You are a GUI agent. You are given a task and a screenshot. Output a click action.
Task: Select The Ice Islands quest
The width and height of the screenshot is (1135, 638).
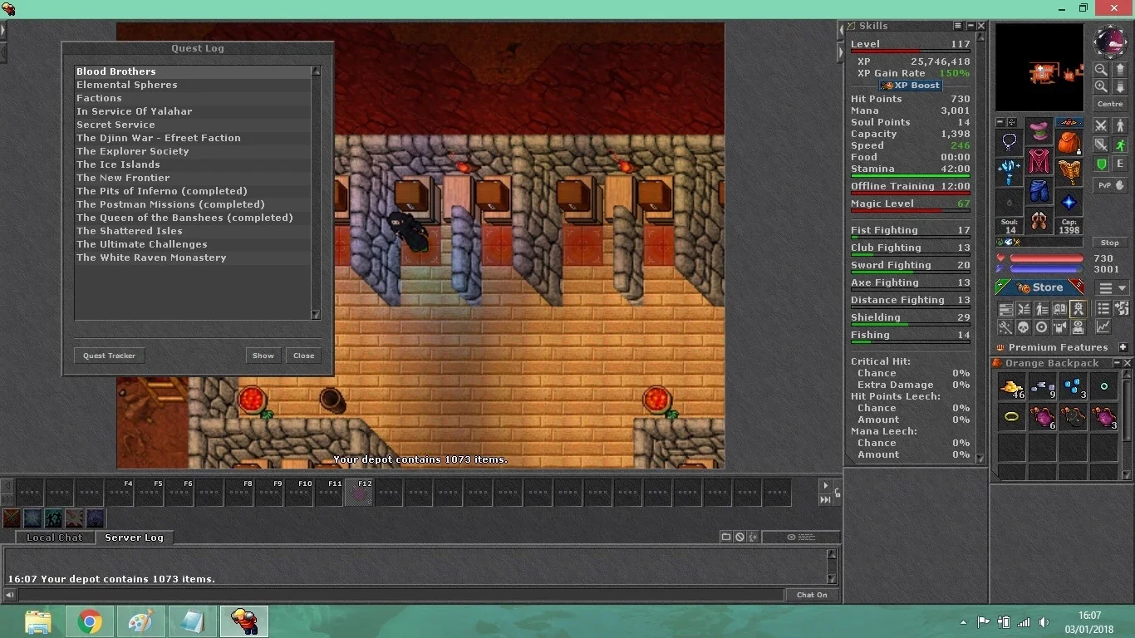pyautogui.click(x=193, y=164)
